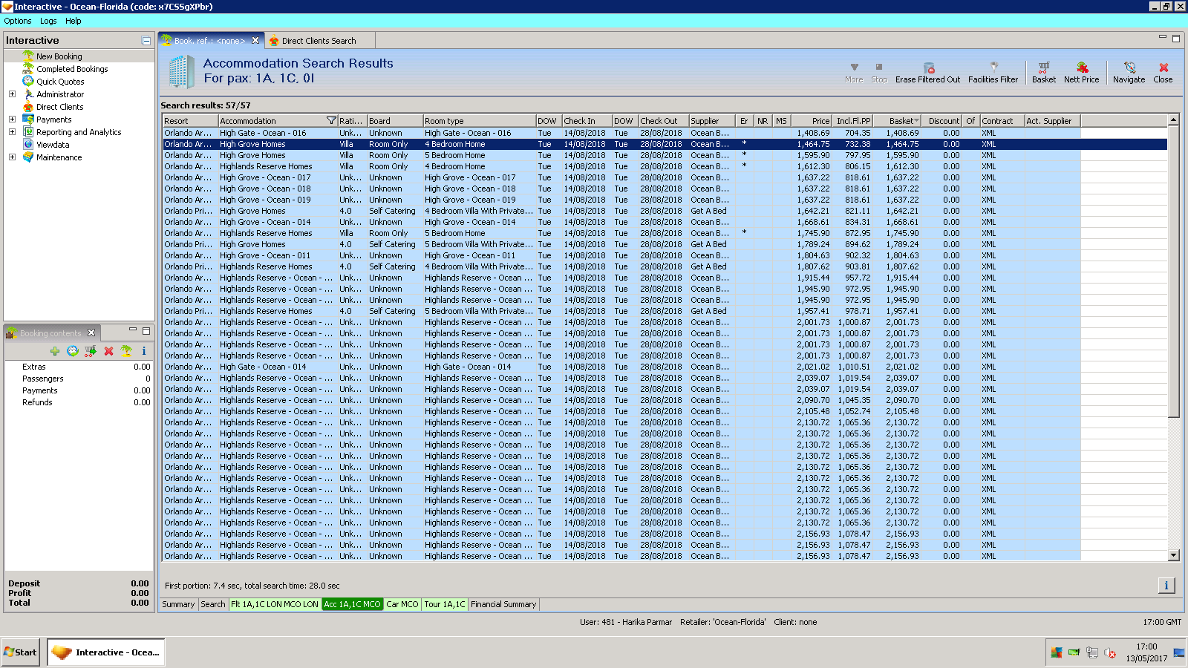This screenshot has width=1188, height=668.
Task: Click the Erase Filtered Out toolbar icon
Action: [x=928, y=68]
